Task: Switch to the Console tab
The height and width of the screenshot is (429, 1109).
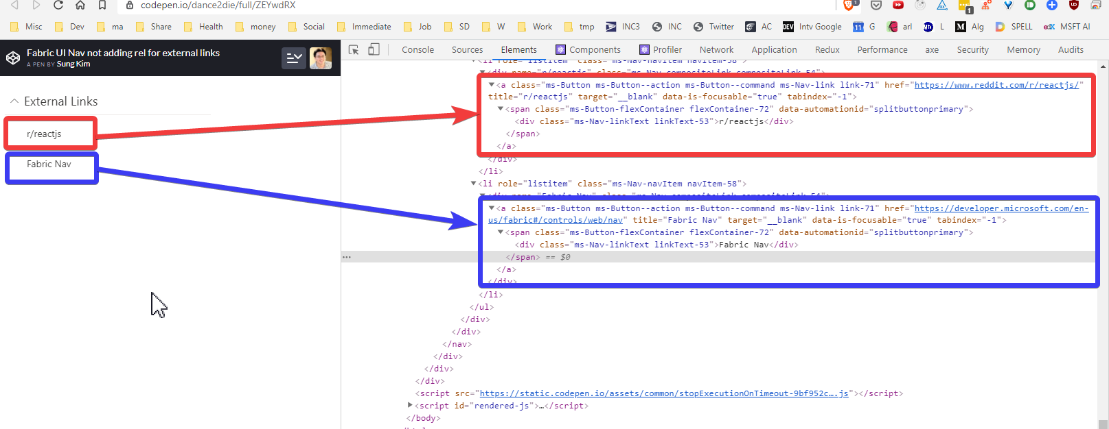Action: [418, 49]
